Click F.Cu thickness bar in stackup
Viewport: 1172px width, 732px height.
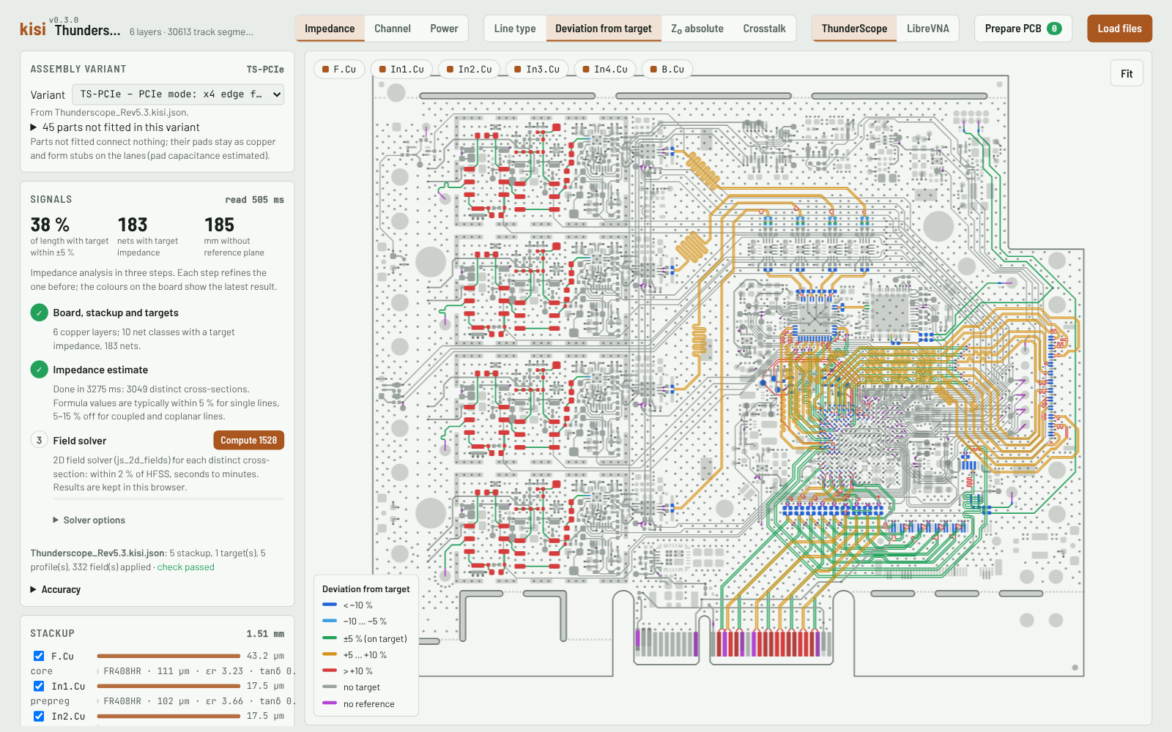168,656
